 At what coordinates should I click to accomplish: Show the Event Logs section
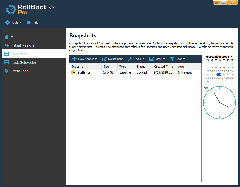(x=34, y=71)
